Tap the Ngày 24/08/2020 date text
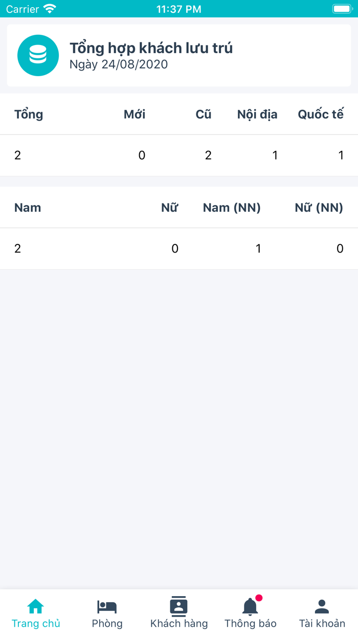The width and height of the screenshot is (358, 636). tap(119, 64)
